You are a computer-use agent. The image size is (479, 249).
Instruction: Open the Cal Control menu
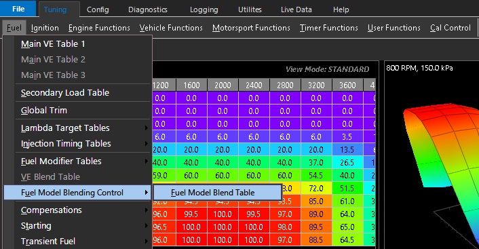click(451, 28)
